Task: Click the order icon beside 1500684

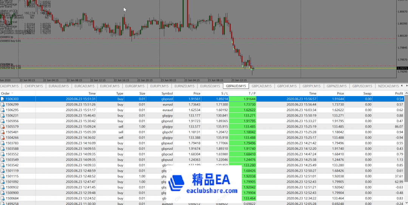Action: point(3,198)
